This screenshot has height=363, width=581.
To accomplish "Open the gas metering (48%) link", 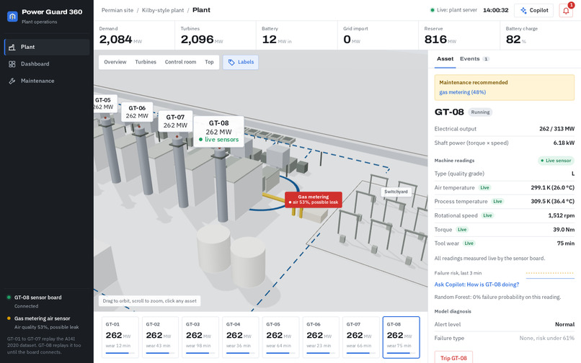I will (x=463, y=92).
